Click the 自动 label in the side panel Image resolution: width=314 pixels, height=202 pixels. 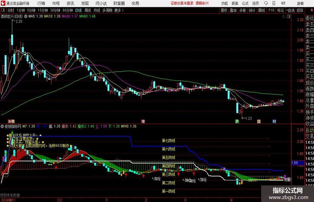coord(310,130)
